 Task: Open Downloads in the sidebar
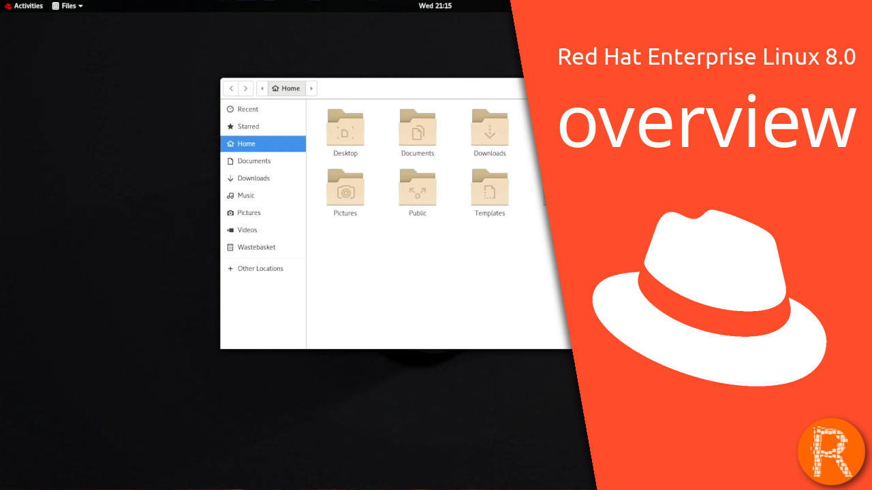point(263,178)
